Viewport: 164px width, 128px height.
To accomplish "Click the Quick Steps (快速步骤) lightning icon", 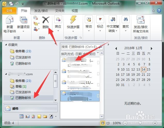I will coord(73,19).
